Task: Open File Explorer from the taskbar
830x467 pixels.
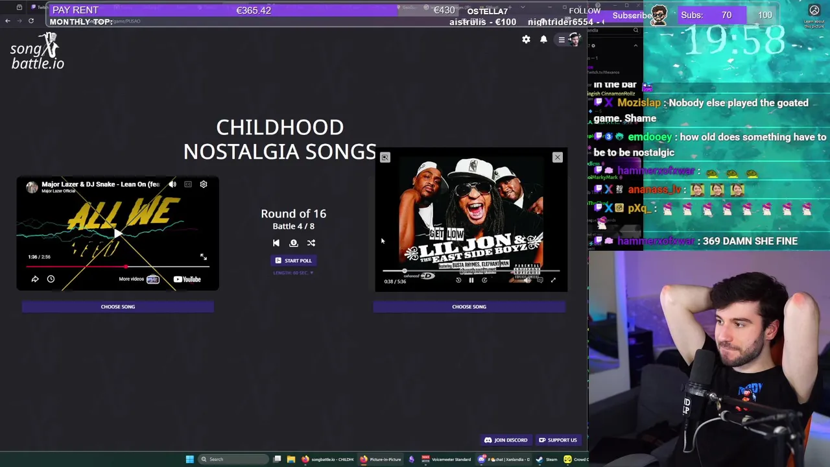Action: point(291,459)
